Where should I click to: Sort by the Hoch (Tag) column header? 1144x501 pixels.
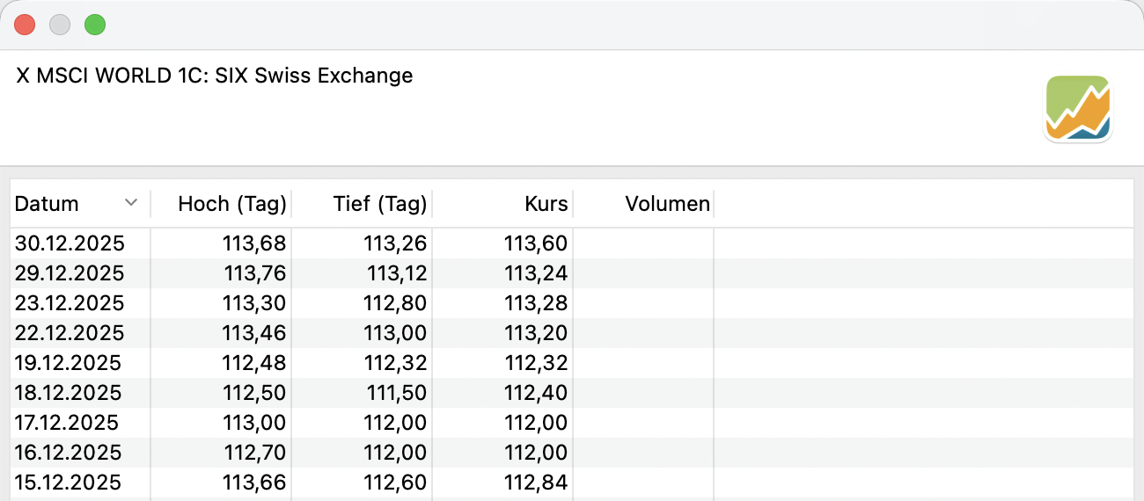(232, 204)
